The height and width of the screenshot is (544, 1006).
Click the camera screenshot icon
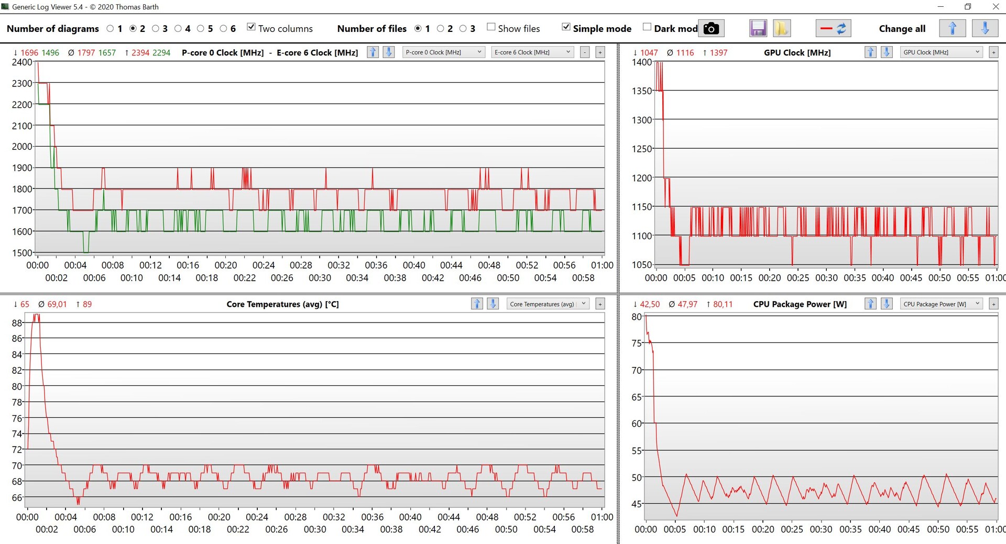coord(711,28)
